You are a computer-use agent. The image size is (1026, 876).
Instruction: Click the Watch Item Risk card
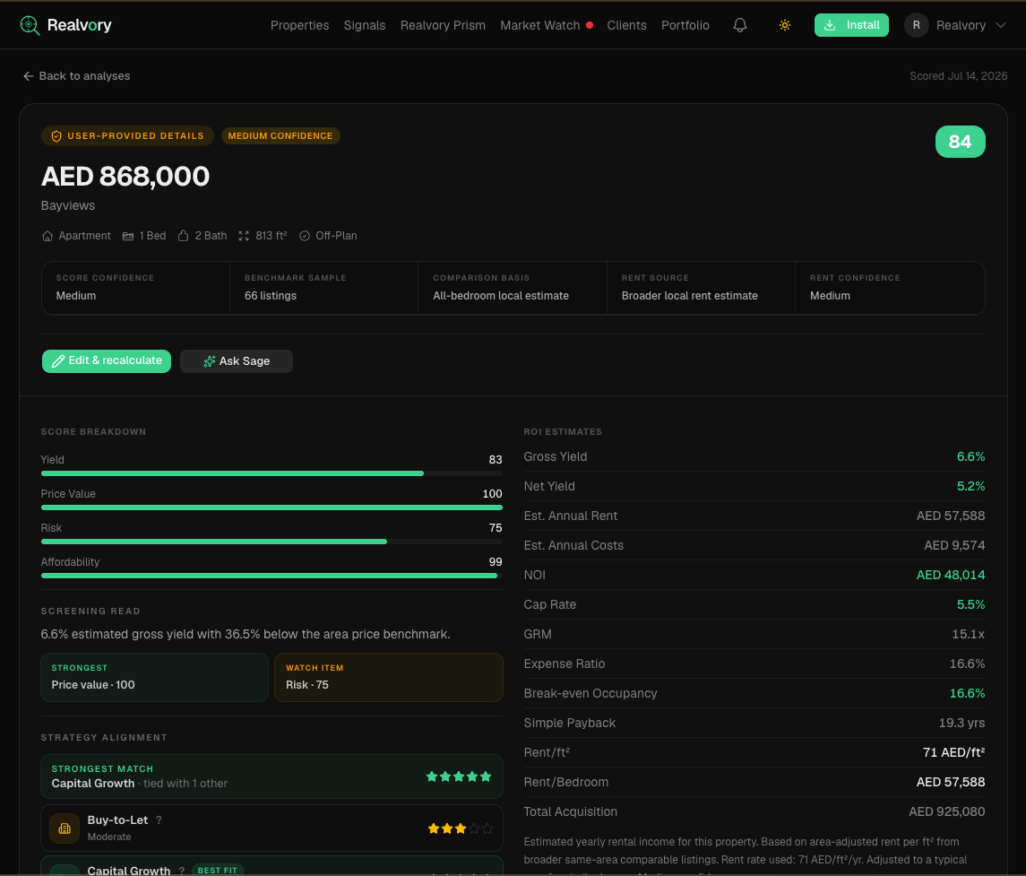389,677
